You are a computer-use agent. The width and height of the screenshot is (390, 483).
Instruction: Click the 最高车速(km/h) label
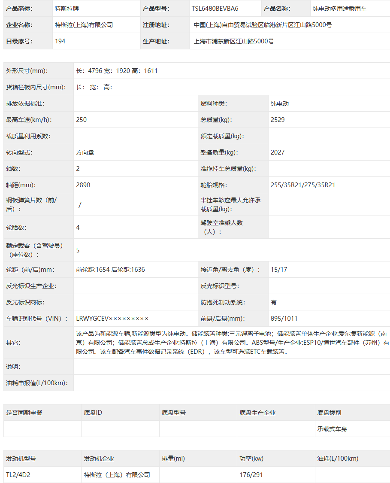pos(29,120)
